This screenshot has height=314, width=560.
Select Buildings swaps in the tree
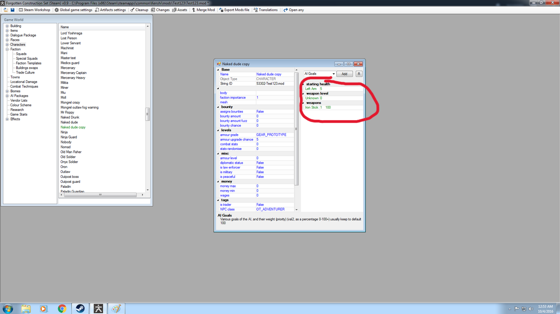tap(27, 68)
